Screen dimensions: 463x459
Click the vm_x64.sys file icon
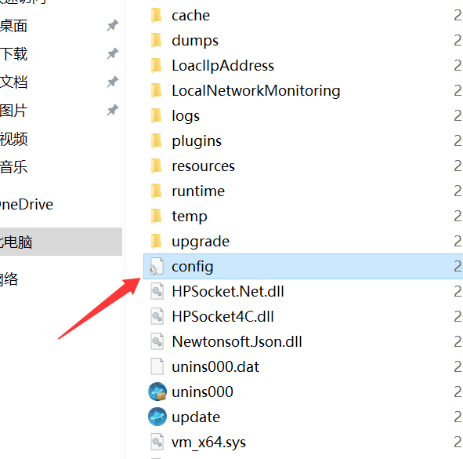pos(157,442)
